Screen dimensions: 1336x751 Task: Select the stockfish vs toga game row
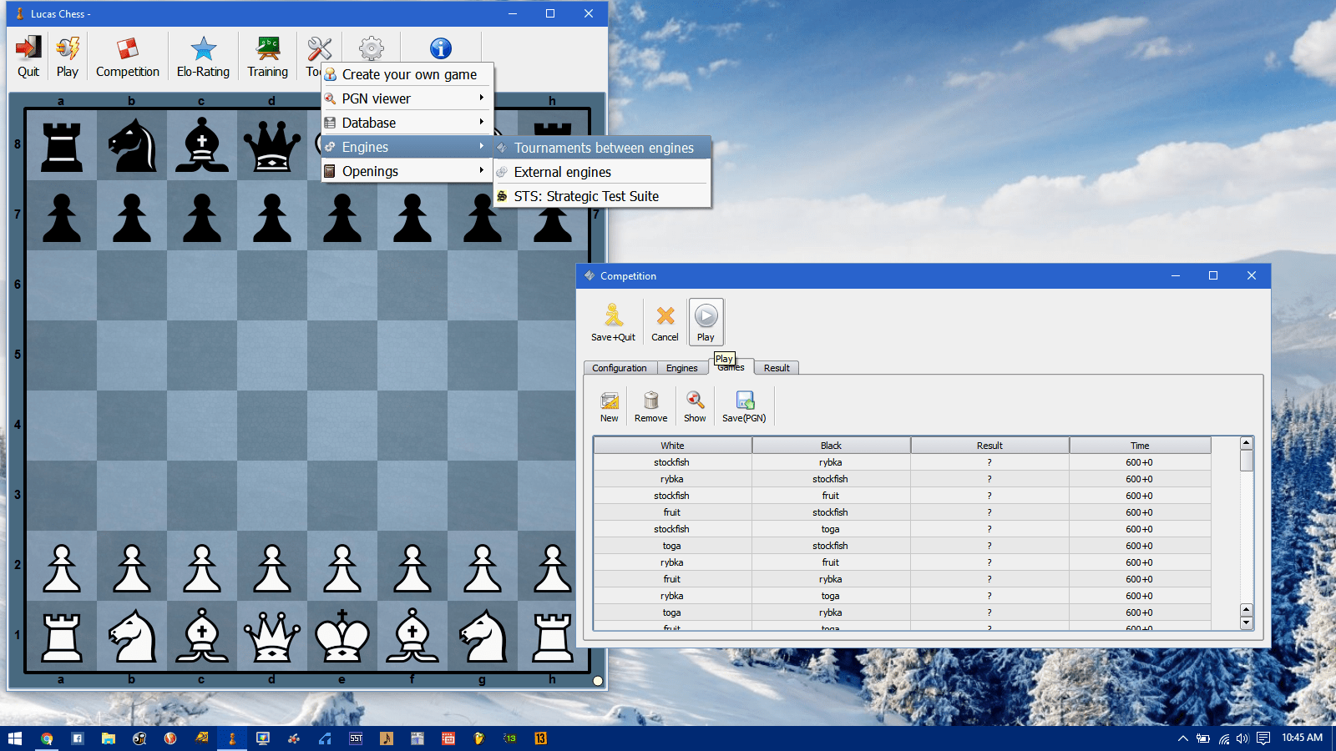[x=902, y=529]
